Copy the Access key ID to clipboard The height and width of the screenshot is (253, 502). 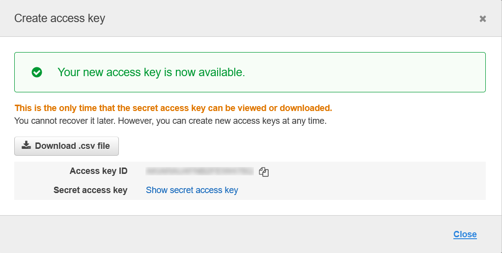tap(264, 171)
